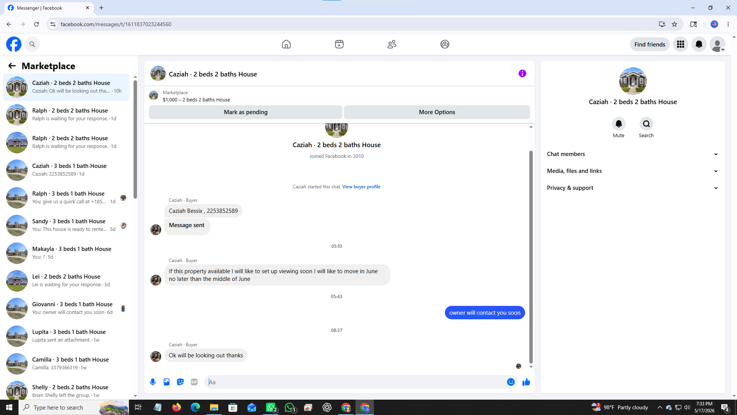Search within the conversation

point(646,124)
